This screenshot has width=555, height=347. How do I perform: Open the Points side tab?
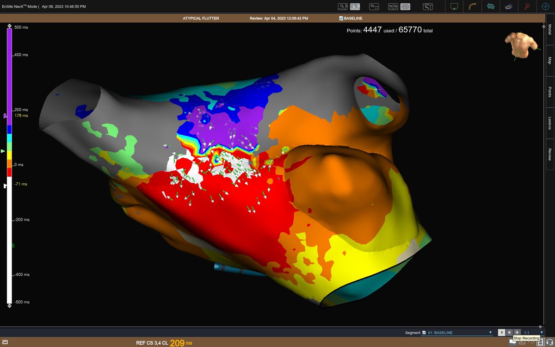(x=549, y=92)
